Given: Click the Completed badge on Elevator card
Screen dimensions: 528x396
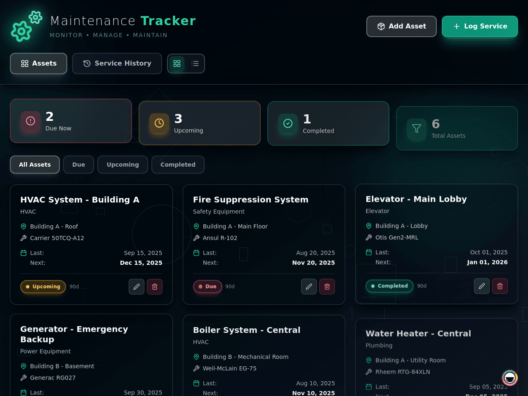Looking at the screenshot, I should tap(389, 286).
